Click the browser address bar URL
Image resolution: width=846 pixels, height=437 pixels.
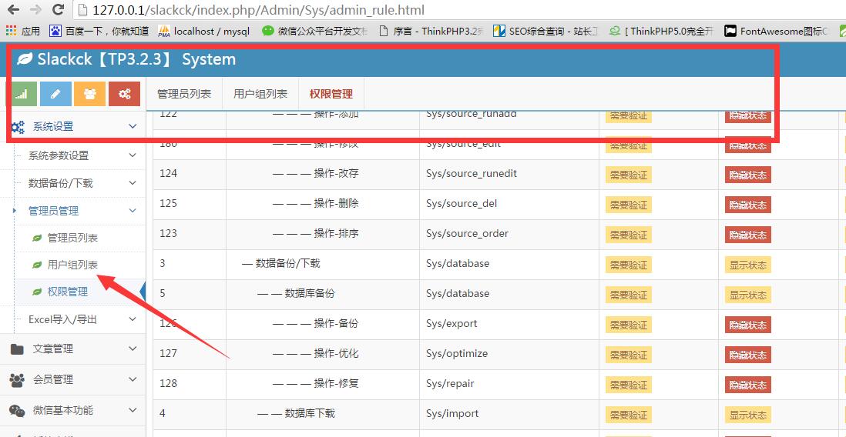click(258, 10)
